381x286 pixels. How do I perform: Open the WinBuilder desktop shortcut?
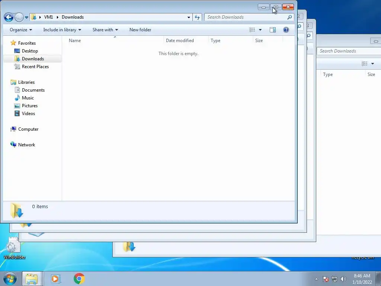point(15,248)
